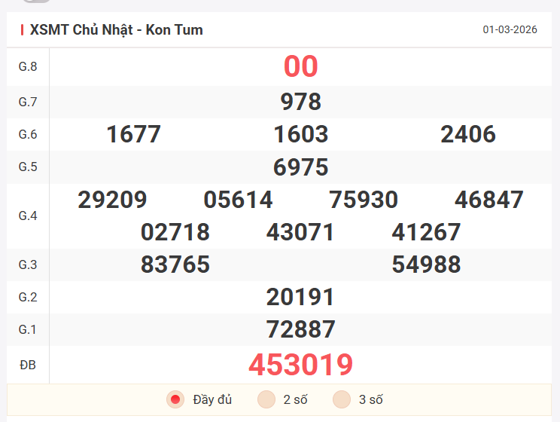
Task: Click the G.4 number 46847
Action: click(489, 200)
